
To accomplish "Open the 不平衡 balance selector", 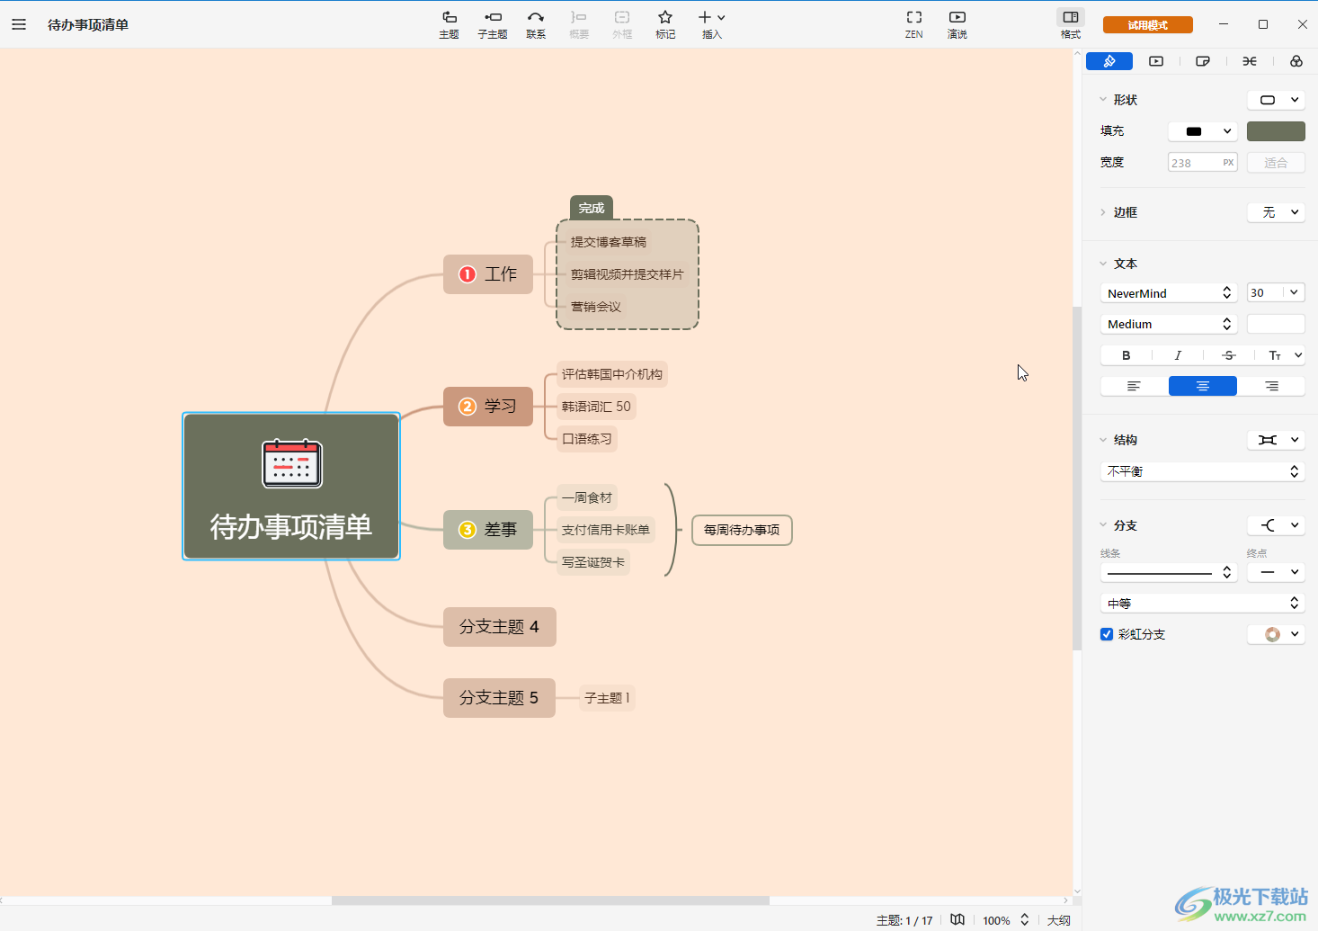I will tap(1203, 471).
